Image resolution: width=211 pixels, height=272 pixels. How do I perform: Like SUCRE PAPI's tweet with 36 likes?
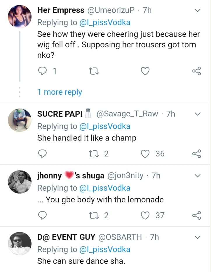click(x=145, y=154)
